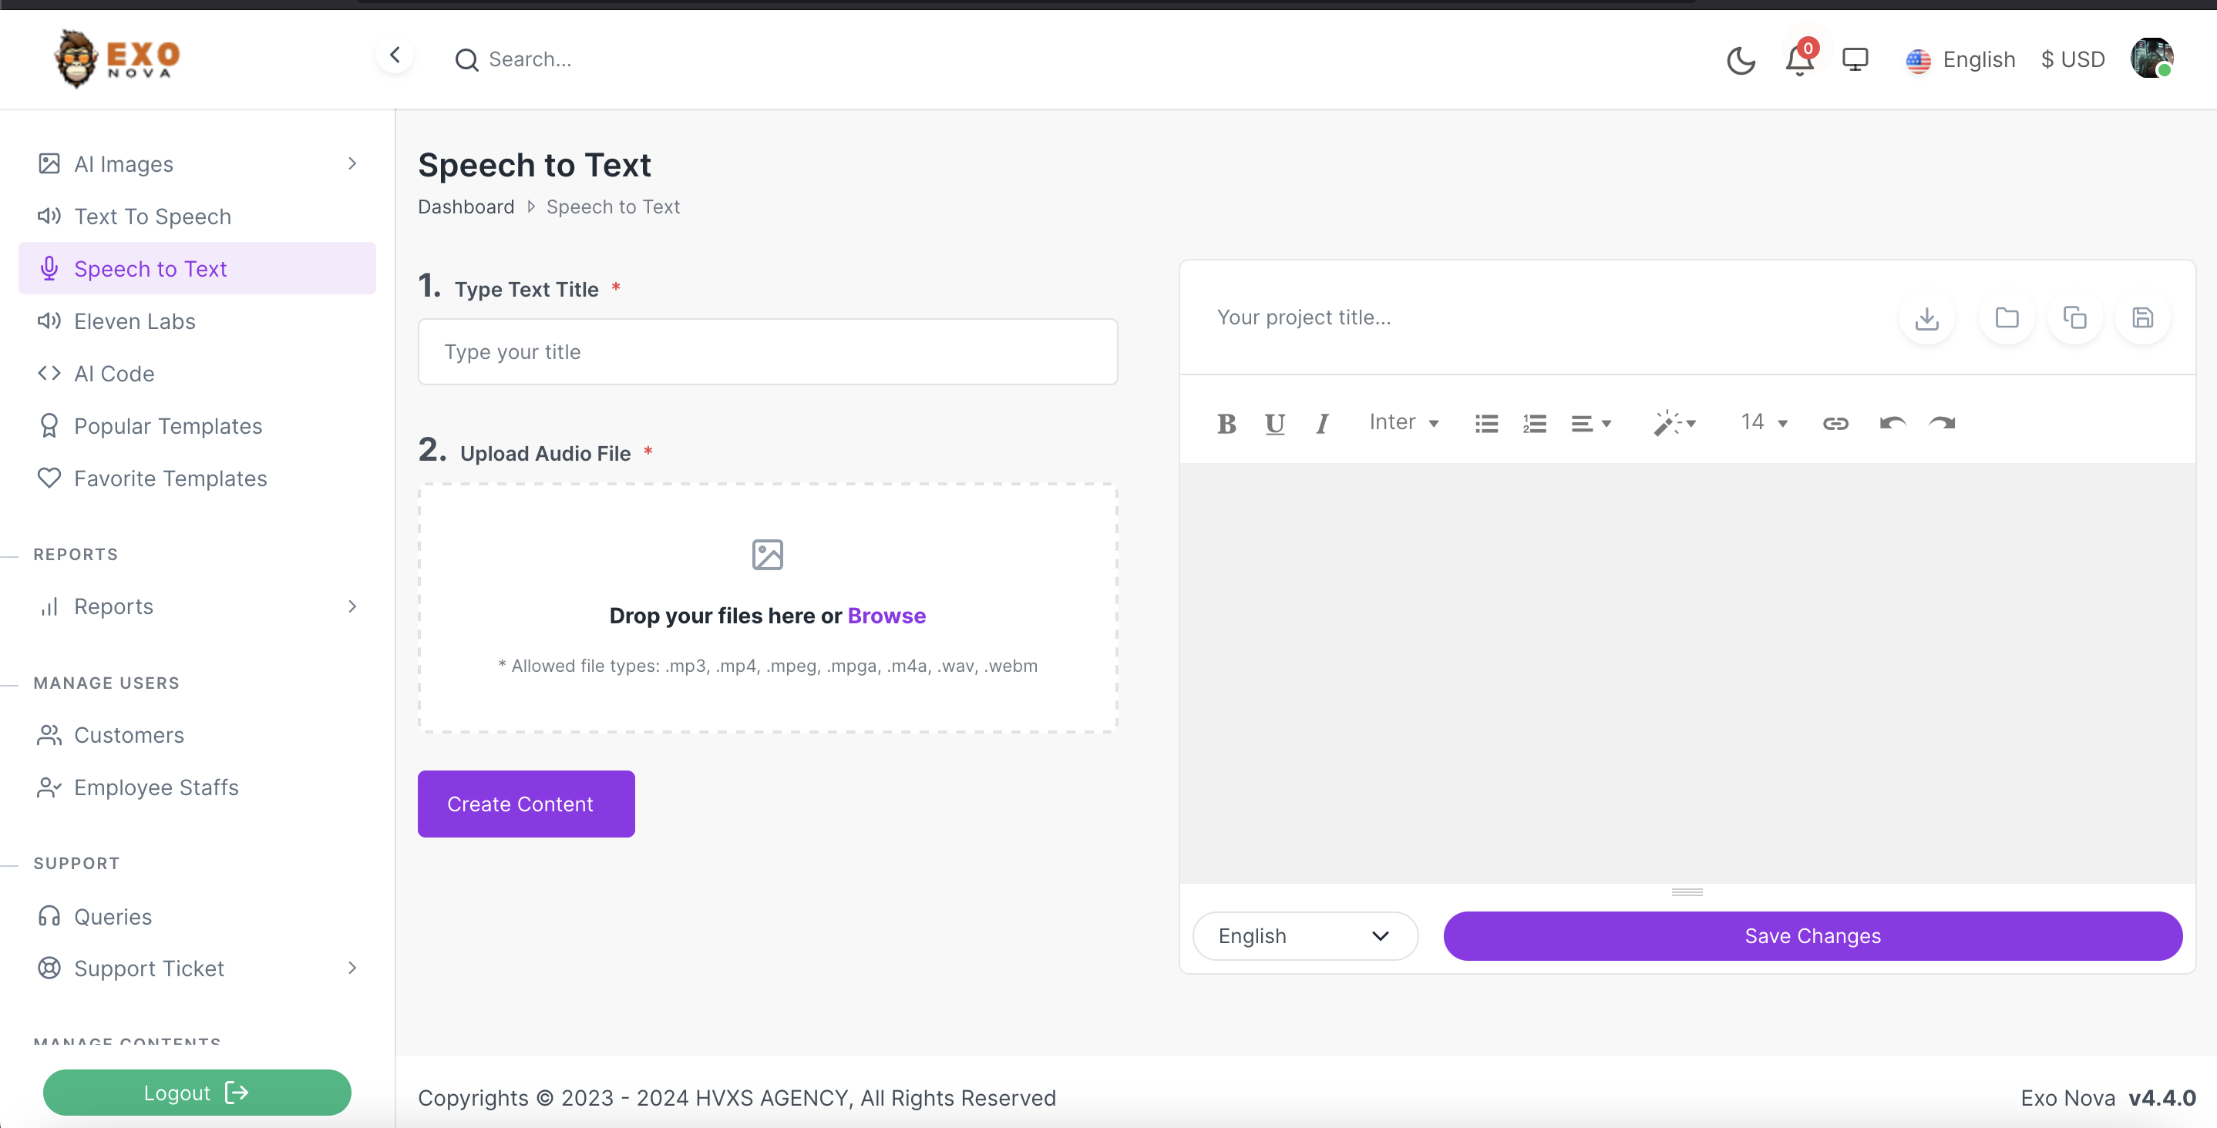
Task: Click the Type your title input field
Action: [x=767, y=352]
